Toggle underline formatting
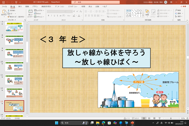Image resolution: width=189 pixels, height=126 pixels. coord(54,15)
